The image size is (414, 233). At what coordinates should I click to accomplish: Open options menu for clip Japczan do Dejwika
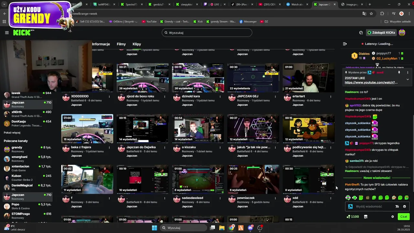[165, 147]
